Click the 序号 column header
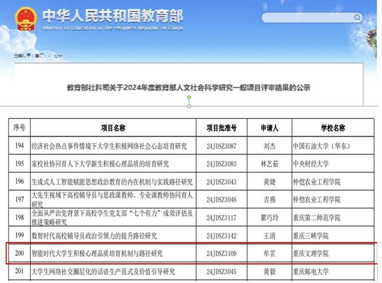 point(19,128)
